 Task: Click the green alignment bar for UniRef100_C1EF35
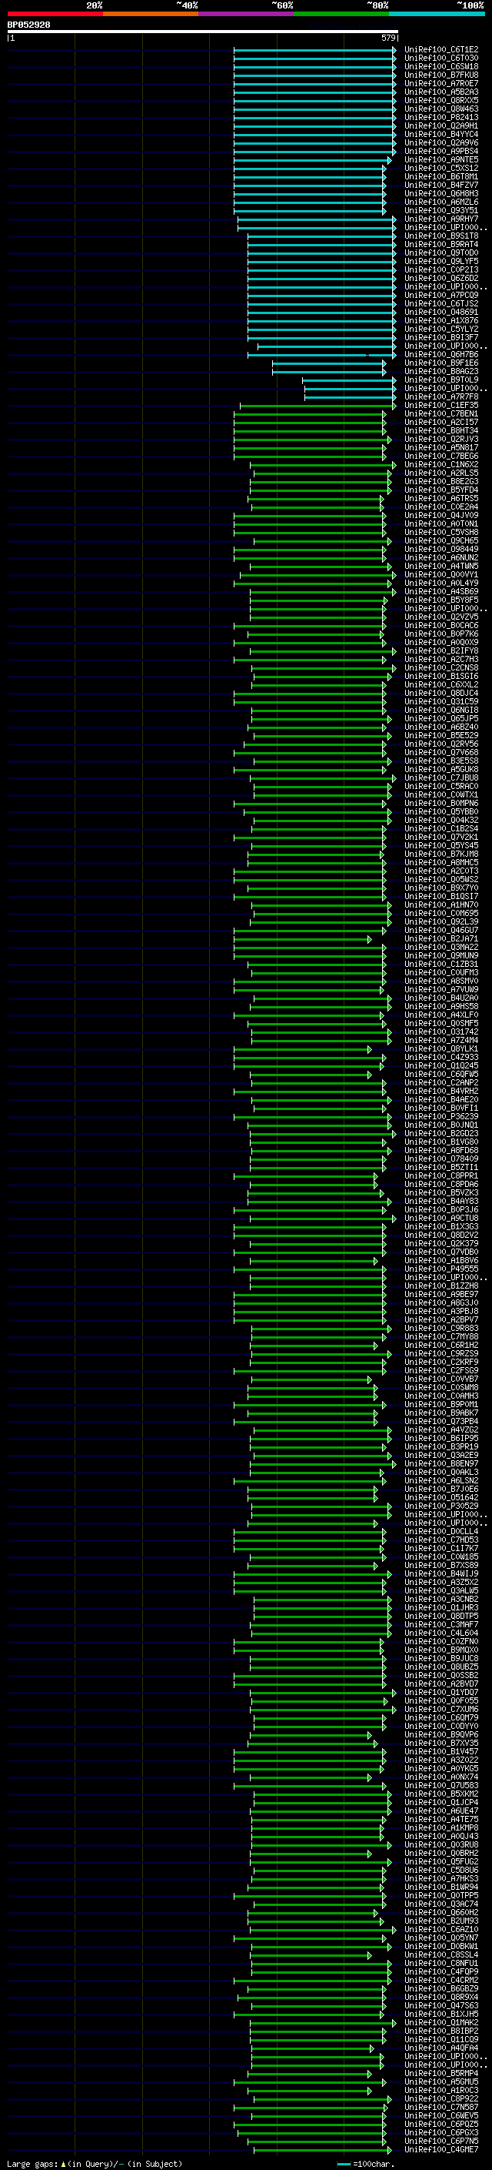[318, 405]
